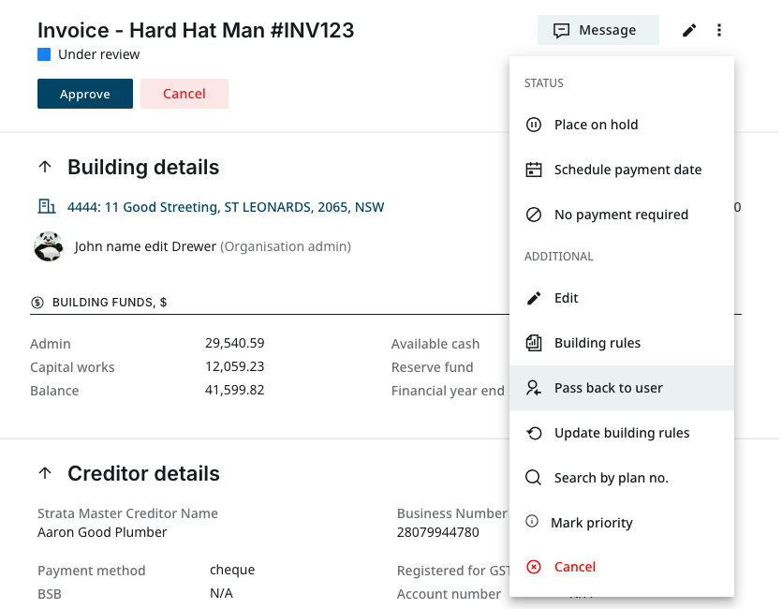Choose Pass back to user
Viewport: 782px width, 609px height.
click(608, 388)
